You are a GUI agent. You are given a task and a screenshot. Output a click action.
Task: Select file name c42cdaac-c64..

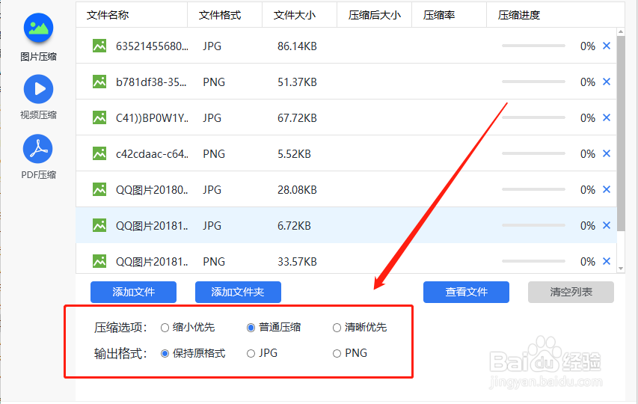click(x=152, y=154)
